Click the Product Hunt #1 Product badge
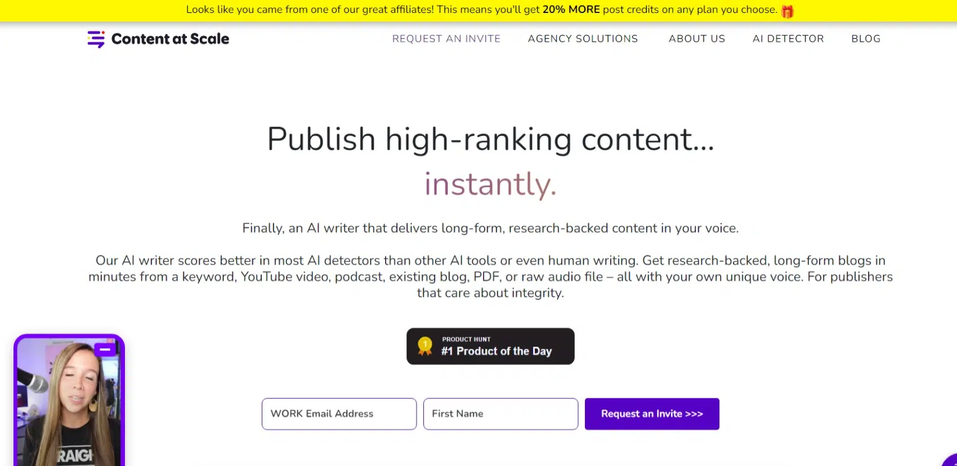Viewport: 957px width, 466px height. pyautogui.click(x=490, y=346)
